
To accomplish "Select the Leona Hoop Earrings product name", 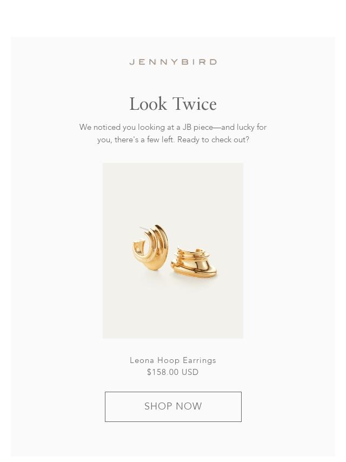I will (x=173, y=360).
